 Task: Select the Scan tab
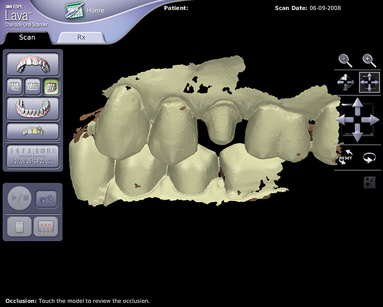[x=27, y=37]
